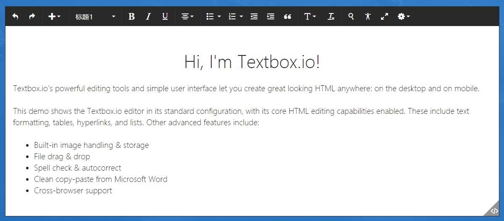Click the paragraph beginning Textbox.io's powerful editing tools

pos(246,89)
